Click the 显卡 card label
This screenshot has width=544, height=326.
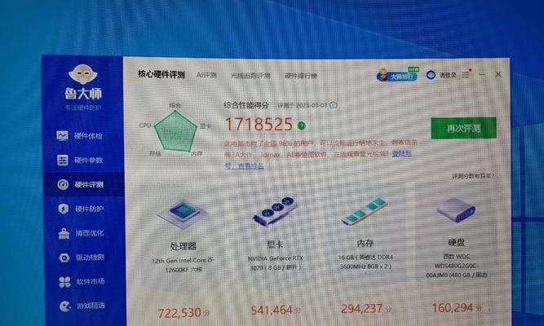point(275,244)
